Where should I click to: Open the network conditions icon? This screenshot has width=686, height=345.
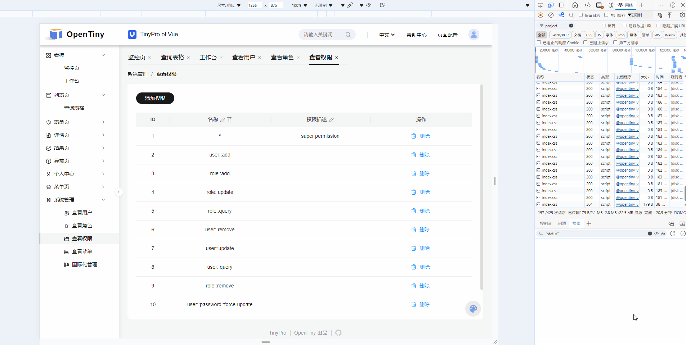[659, 15]
